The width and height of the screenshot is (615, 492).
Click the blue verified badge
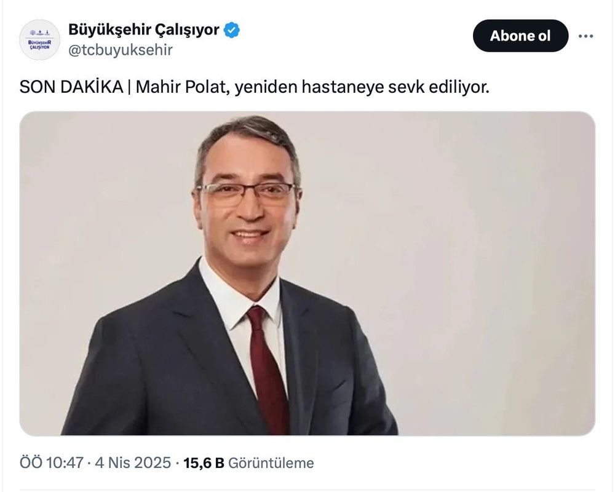pyautogui.click(x=232, y=30)
